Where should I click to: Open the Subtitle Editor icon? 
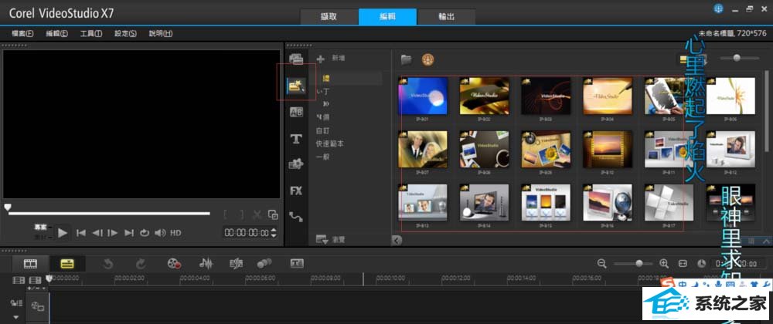pos(297,264)
